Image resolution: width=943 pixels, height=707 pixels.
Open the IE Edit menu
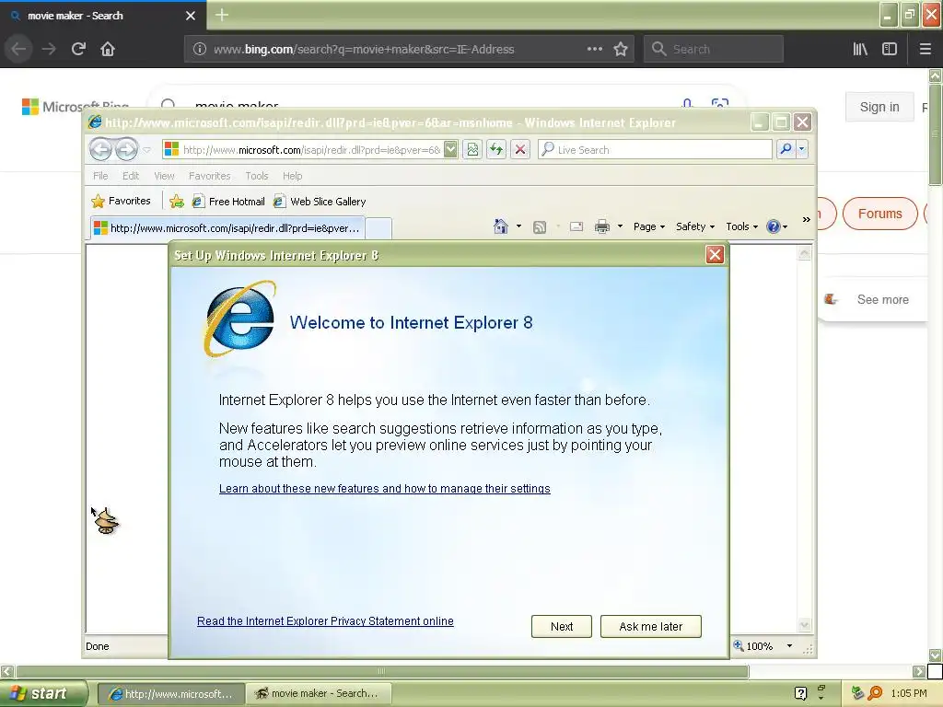click(x=131, y=176)
